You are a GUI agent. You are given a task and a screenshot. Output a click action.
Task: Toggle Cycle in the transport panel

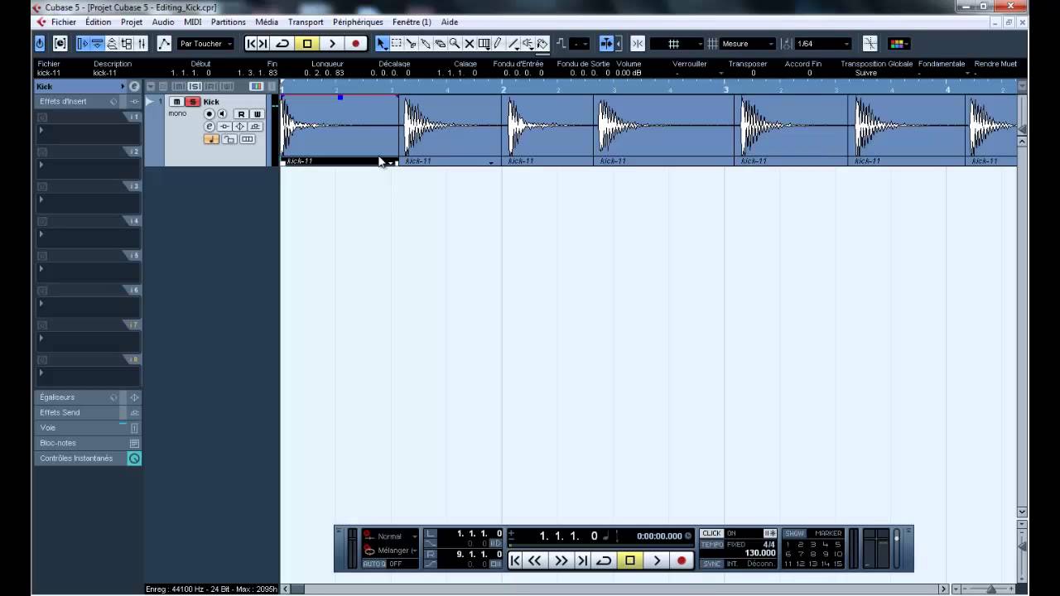tap(604, 560)
